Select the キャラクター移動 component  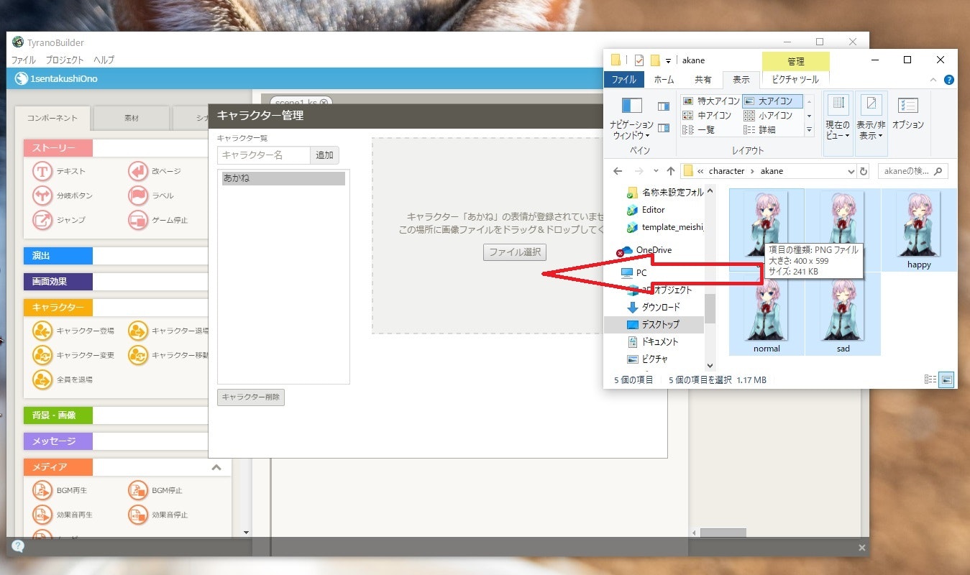168,355
